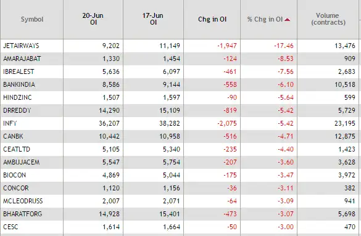Viewport: 361px width, 236px height.
Task: Open the BIOCON symbol entry
Action: [15, 175]
